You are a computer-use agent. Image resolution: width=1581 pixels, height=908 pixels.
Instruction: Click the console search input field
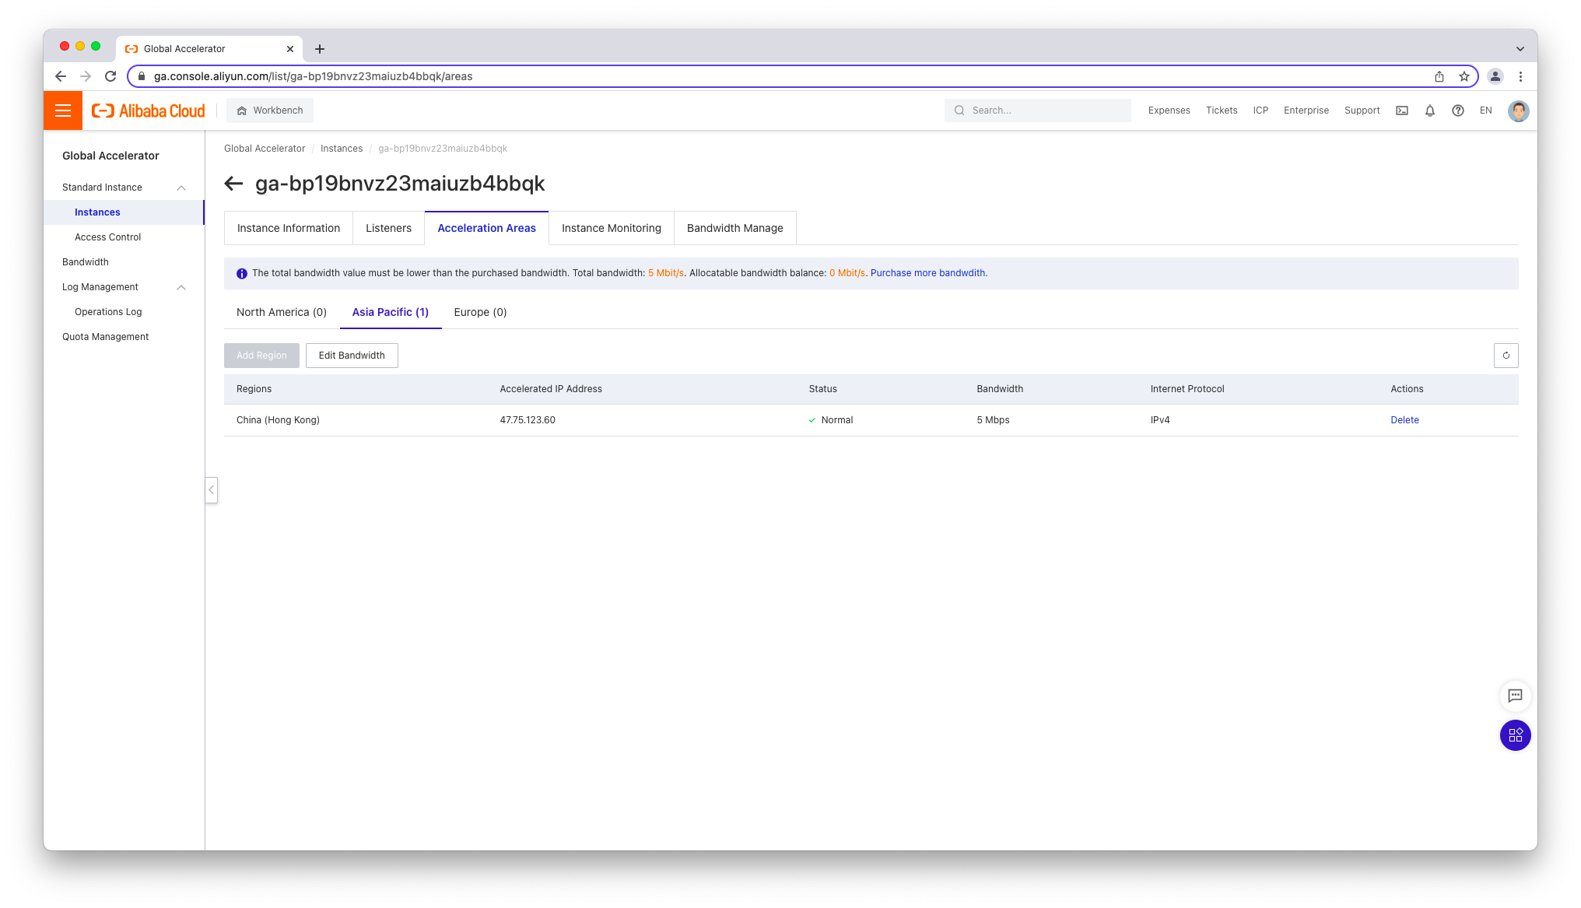(x=1043, y=110)
